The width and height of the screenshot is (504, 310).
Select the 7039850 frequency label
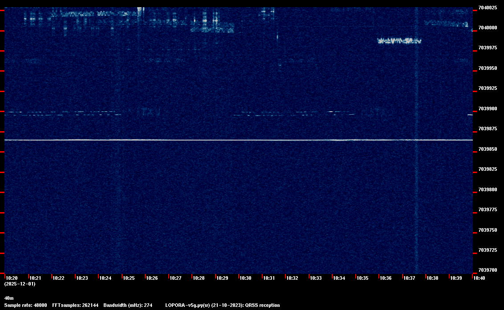pos(488,149)
